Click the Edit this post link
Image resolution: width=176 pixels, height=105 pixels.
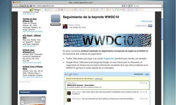(146, 21)
